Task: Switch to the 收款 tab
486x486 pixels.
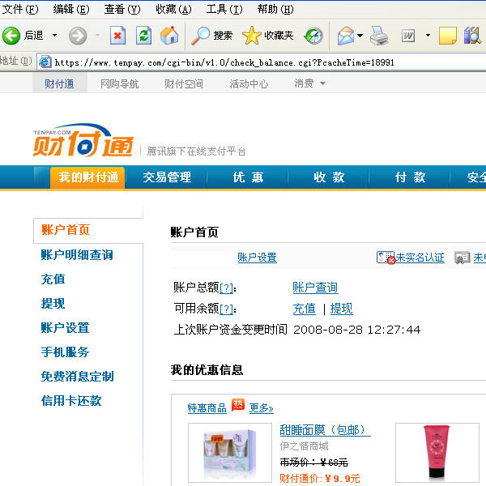Action: point(329,177)
